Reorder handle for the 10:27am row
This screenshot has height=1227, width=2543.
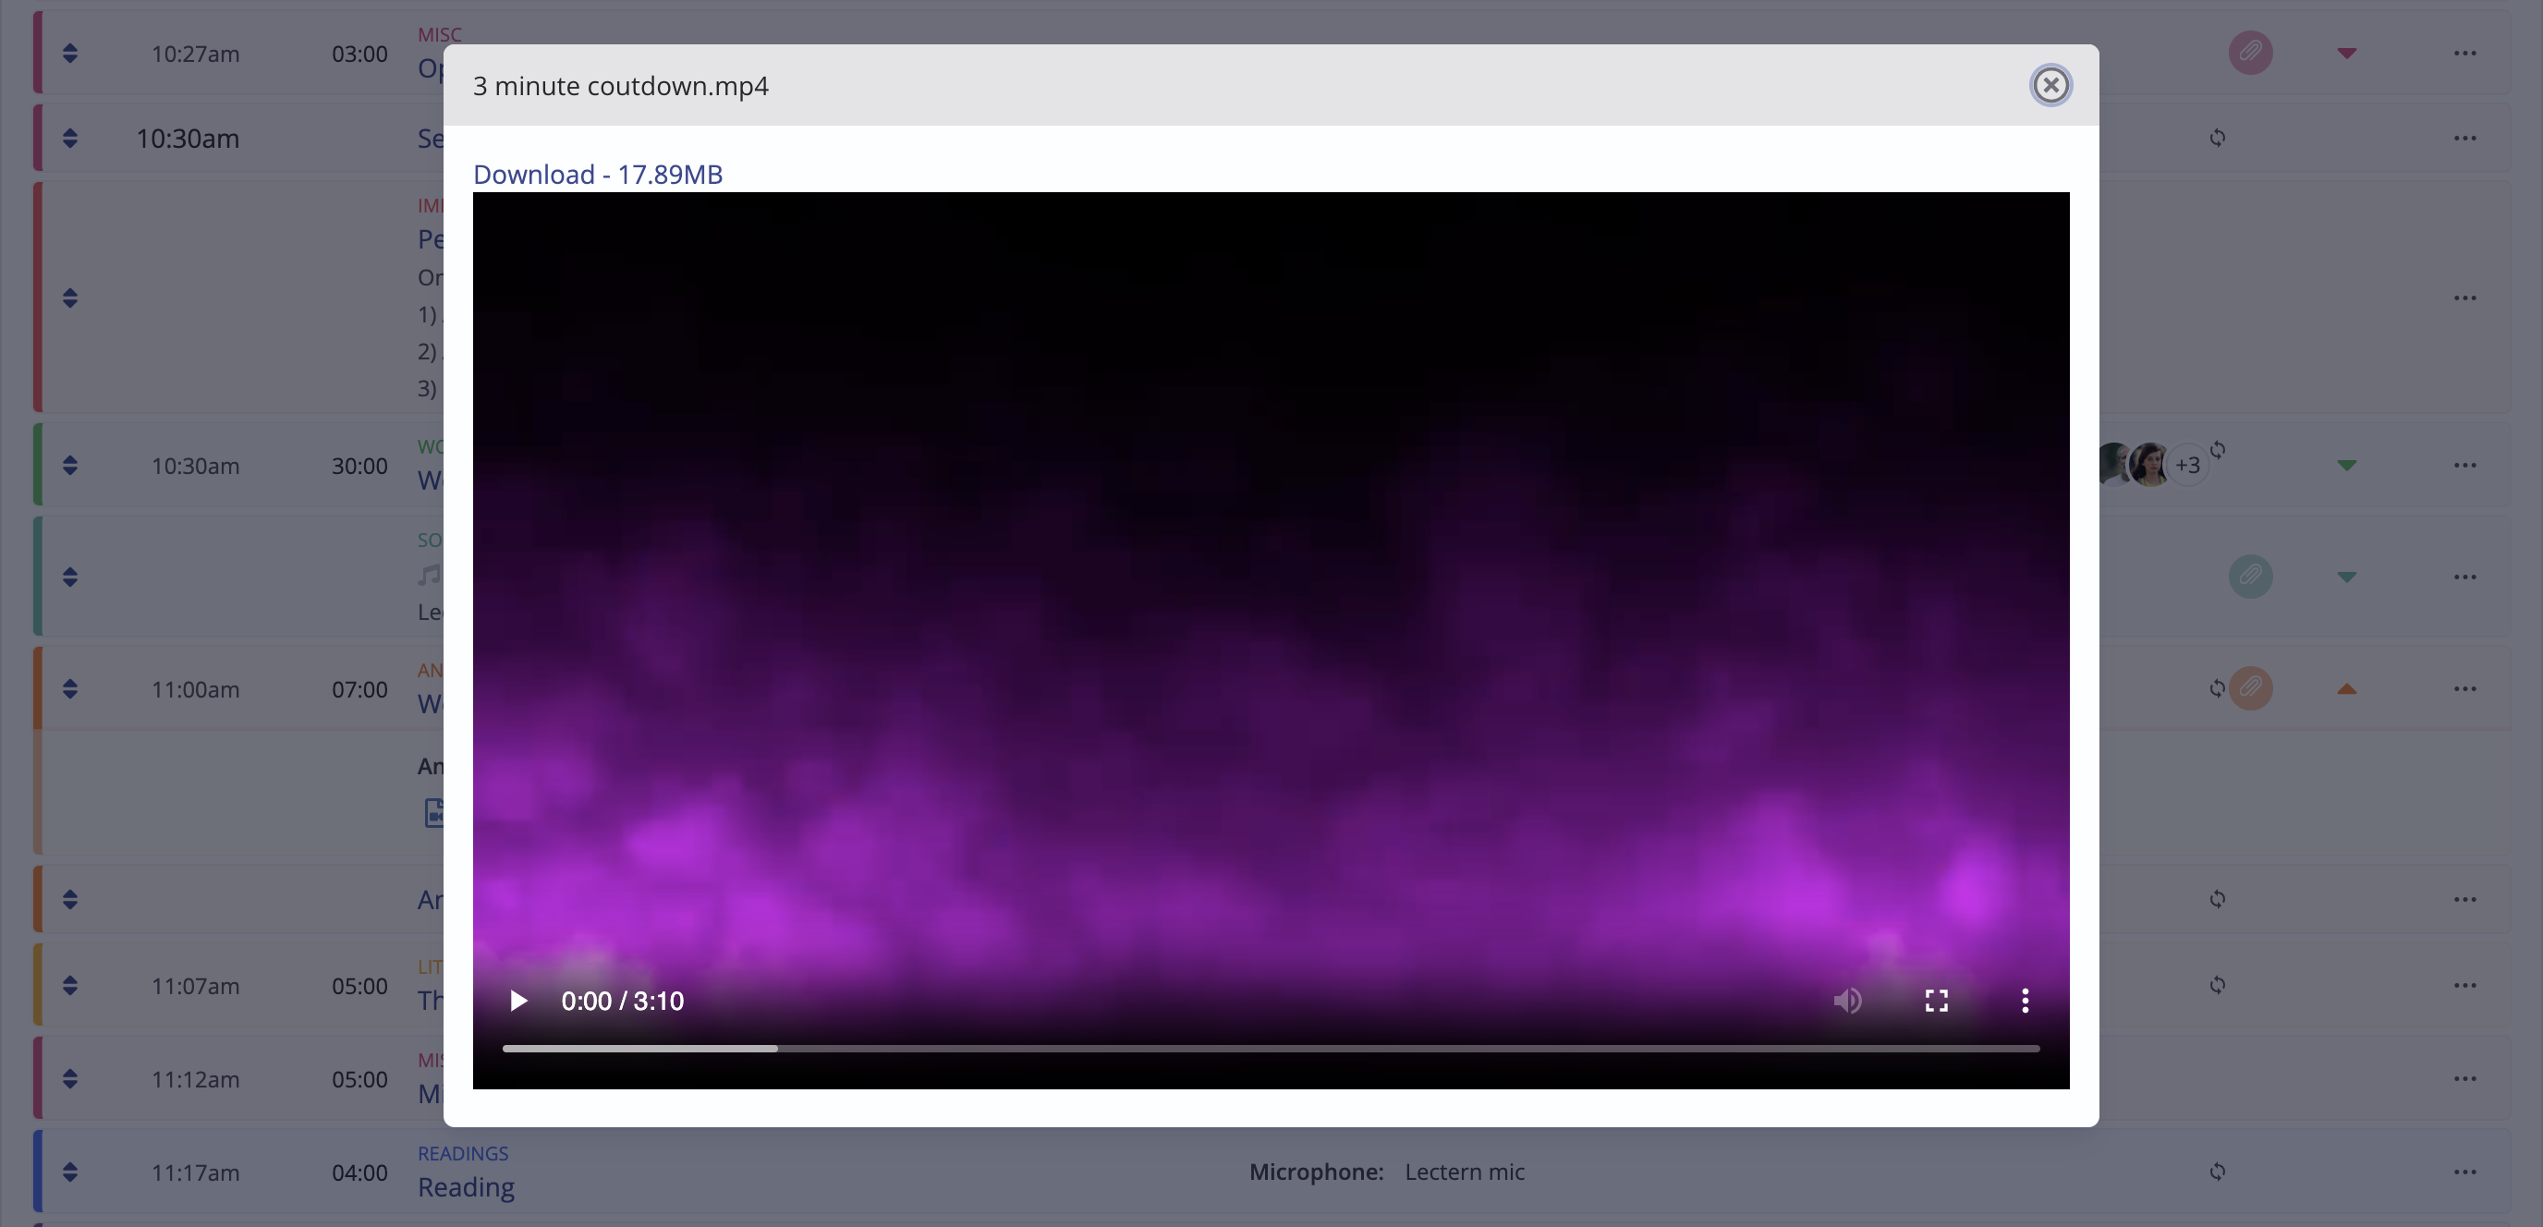[x=70, y=54]
